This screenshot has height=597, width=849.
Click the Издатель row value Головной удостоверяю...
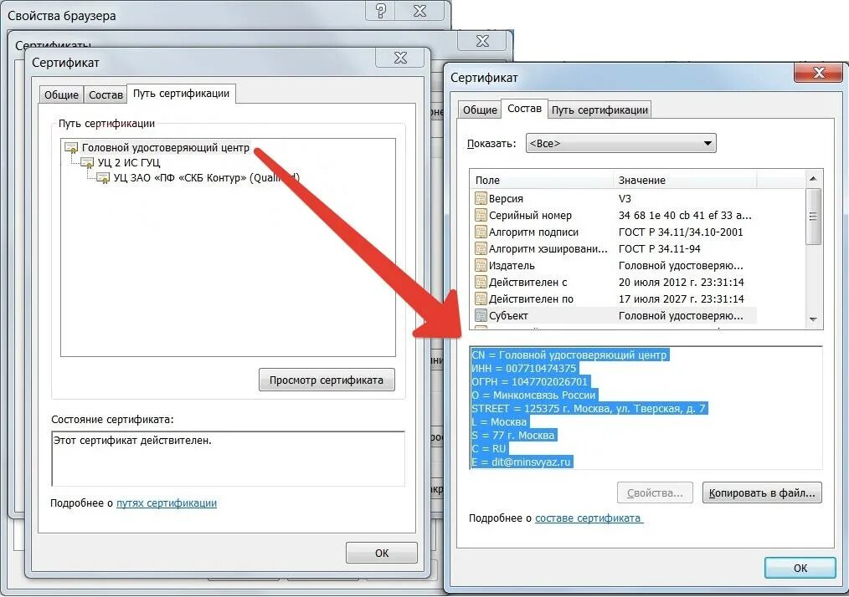click(681, 266)
